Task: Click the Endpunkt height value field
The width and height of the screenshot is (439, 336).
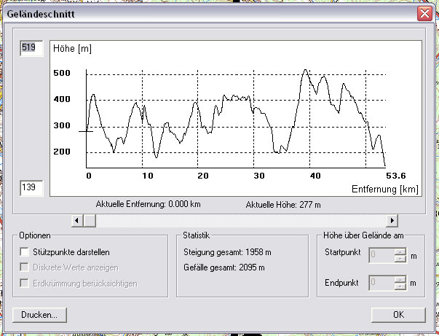Action: (x=380, y=281)
